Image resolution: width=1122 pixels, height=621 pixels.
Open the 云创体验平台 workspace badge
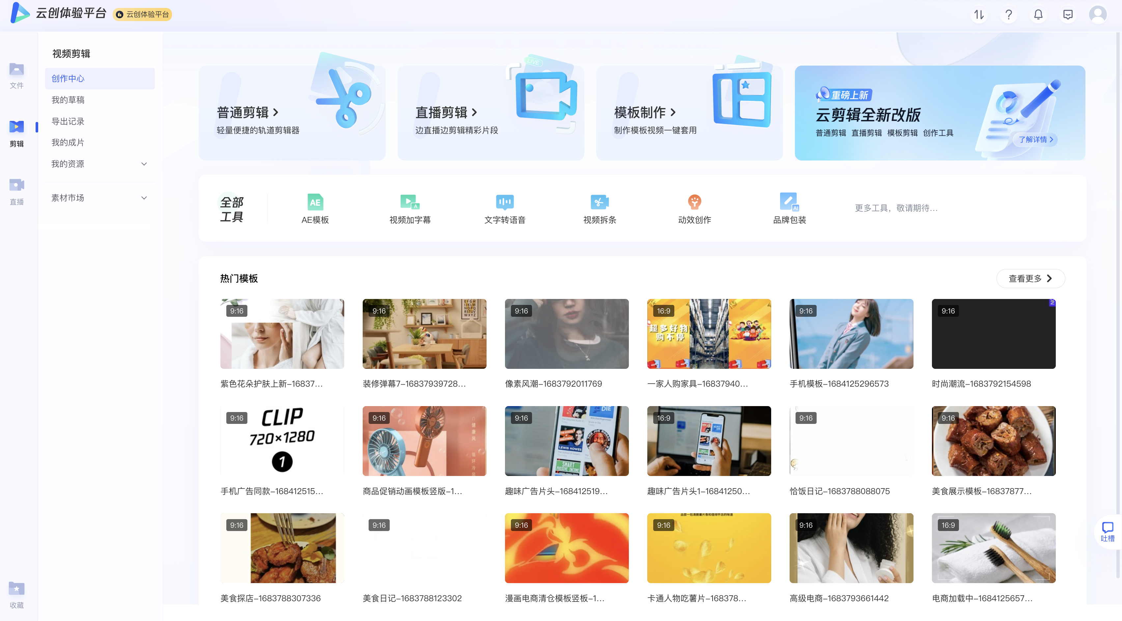tap(142, 15)
